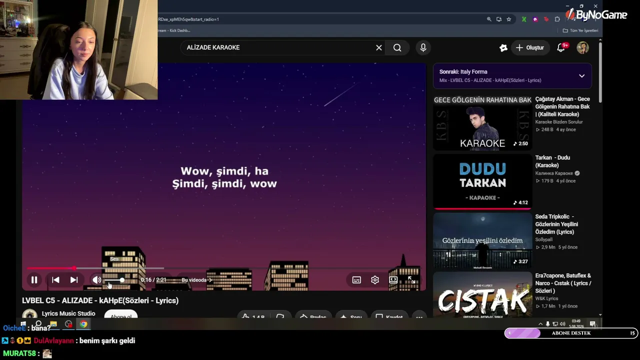Open the system tray microphone icon
Screen dimensions: 640x360
click(x=547, y=324)
